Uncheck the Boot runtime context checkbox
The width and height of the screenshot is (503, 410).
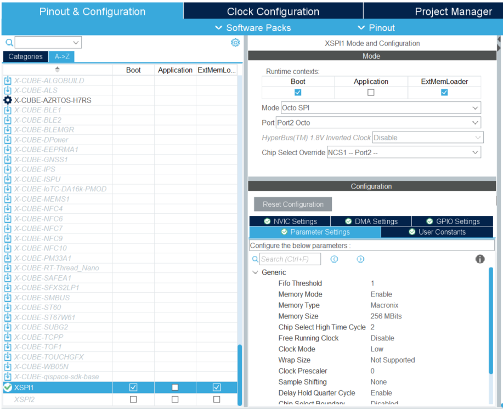coord(298,92)
